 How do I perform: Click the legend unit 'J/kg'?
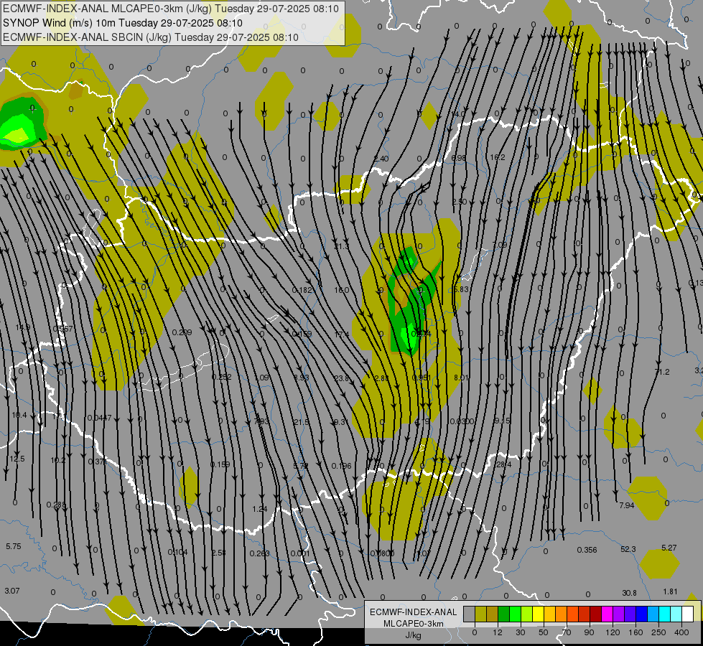click(x=413, y=635)
